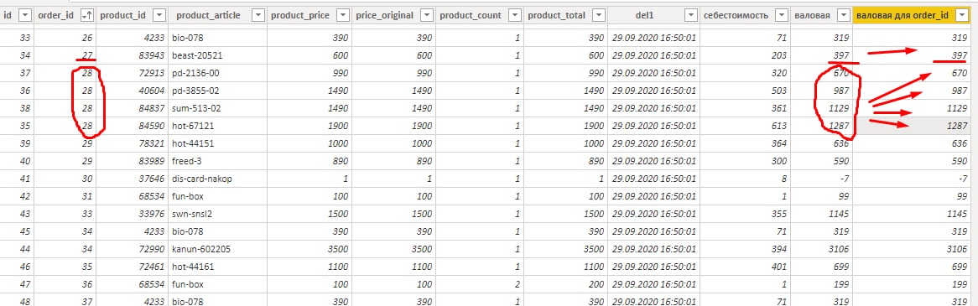Select валовая для order_id cell 1287
Viewport: 978px width, 306px height.
point(910,125)
